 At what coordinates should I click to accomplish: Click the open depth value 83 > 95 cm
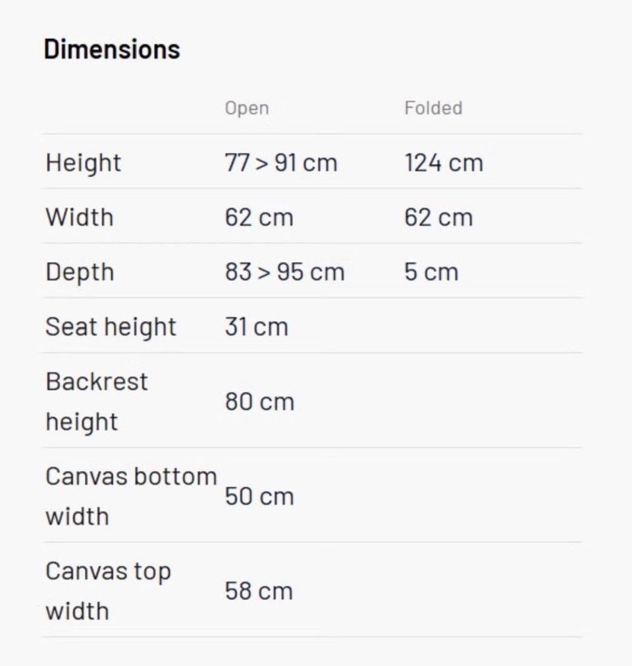pyautogui.click(x=285, y=272)
